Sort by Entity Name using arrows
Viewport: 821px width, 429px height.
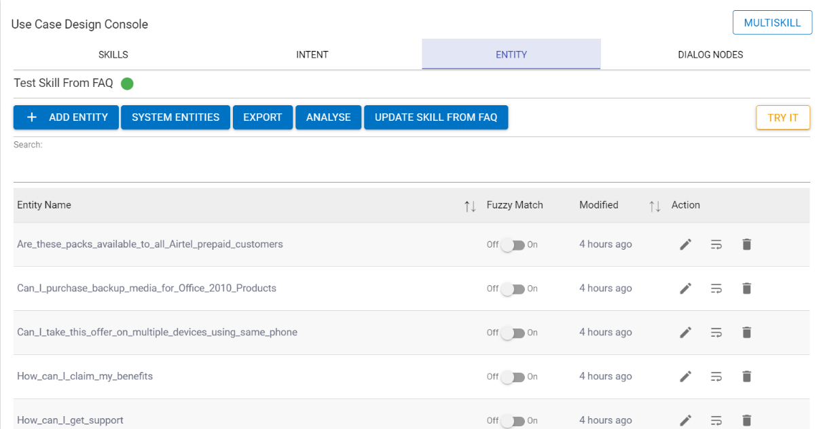point(469,206)
